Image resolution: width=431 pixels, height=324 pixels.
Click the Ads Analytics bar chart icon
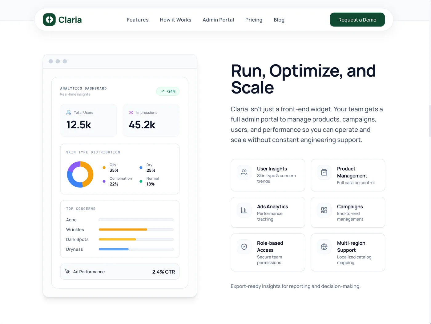[244, 210]
